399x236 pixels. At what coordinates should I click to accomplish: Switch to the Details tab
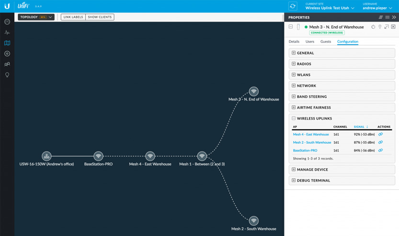click(x=294, y=42)
